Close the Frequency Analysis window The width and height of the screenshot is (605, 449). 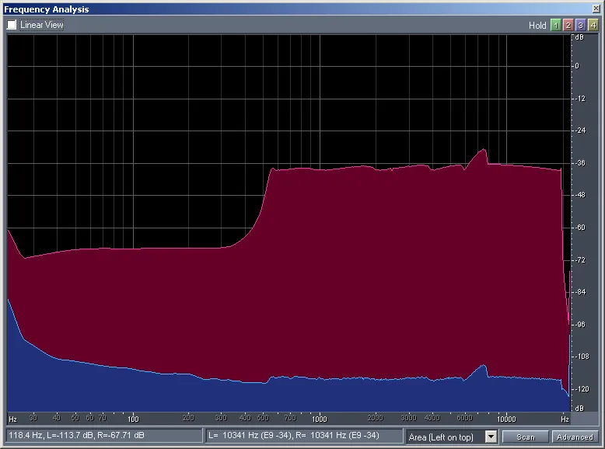click(596, 9)
